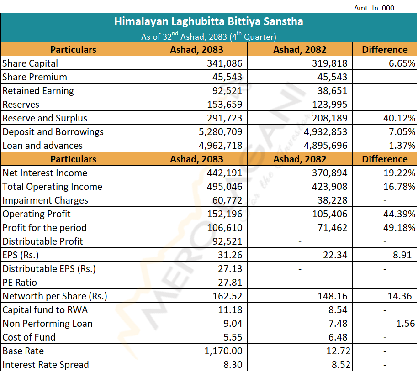Click Share Capital value 341,086
418x372 pixels.
224,63
